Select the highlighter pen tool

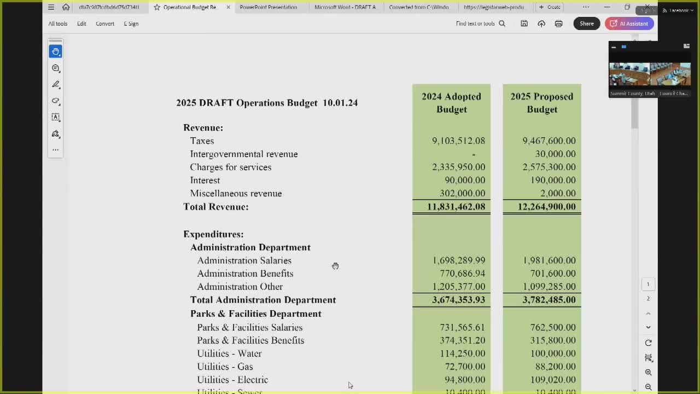click(x=56, y=84)
